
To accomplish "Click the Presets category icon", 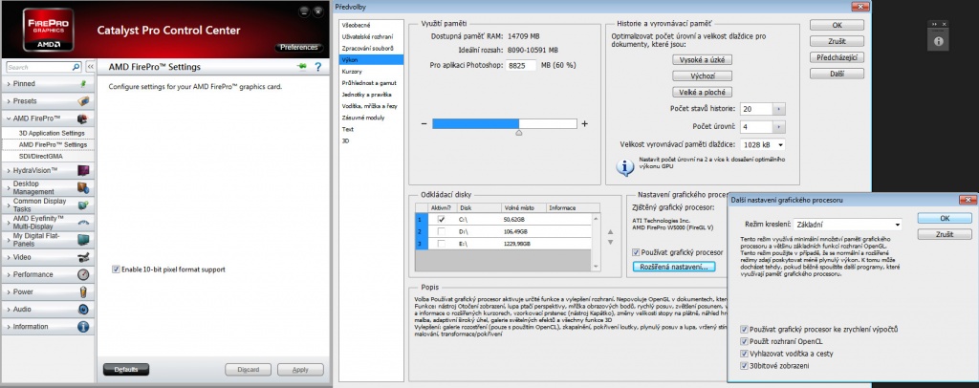I will coord(82,101).
